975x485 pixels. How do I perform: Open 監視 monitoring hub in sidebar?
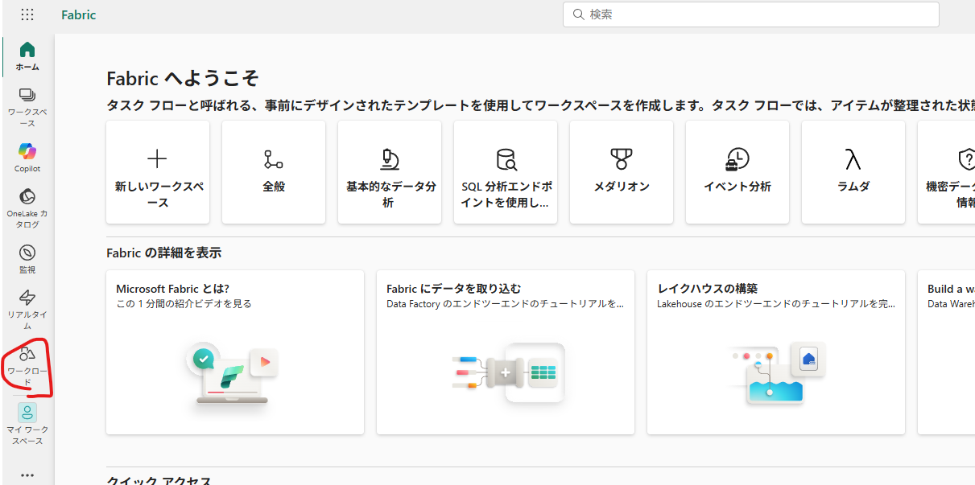[27, 259]
